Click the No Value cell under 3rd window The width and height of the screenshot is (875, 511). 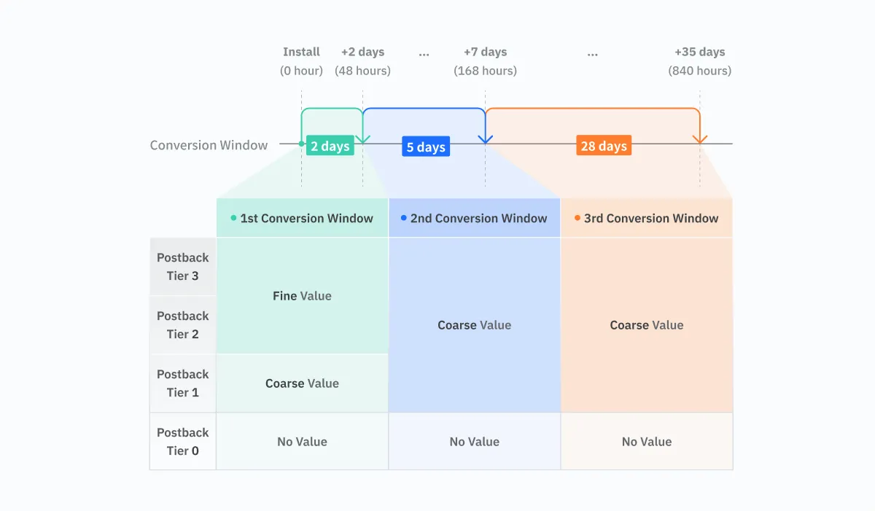pyautogui.click(x=646, y=442)
